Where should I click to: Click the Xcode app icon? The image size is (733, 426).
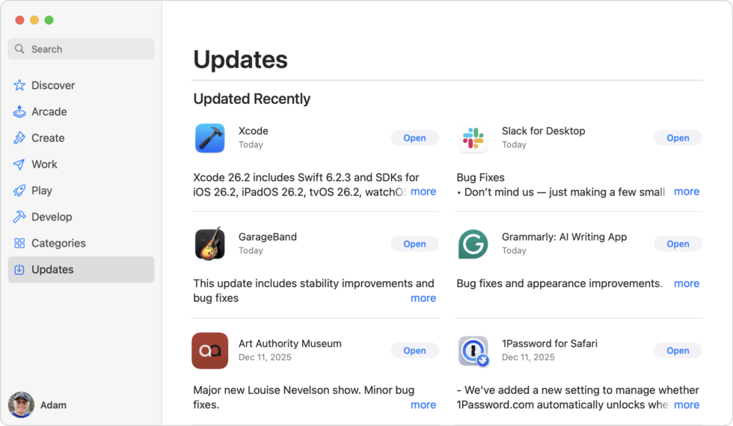click(x=210, y=138)
